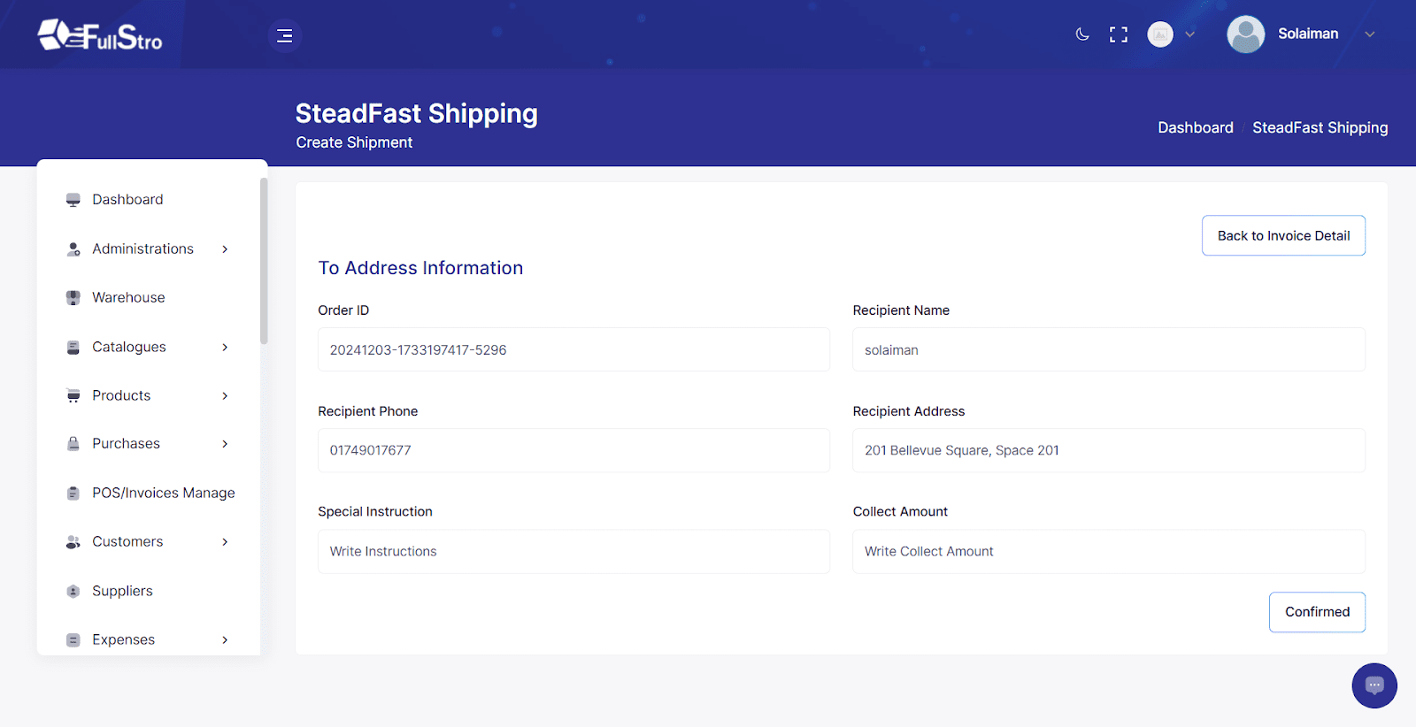Click the FullStro logo

(x=100, y=35)
